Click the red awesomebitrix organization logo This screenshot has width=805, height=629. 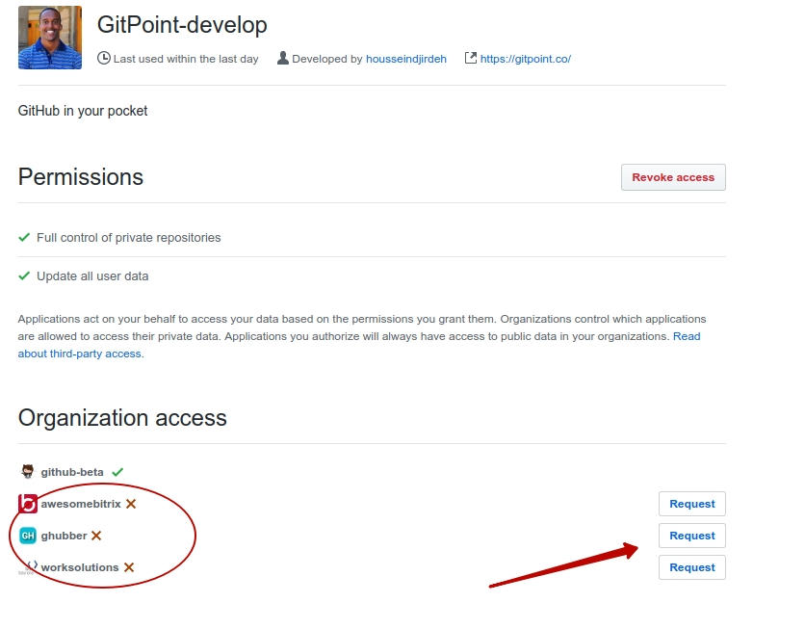[x=28, y=504]
